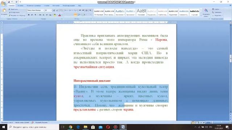232x130 pixels.
Task: Open Windows Start menu
Action: pyautogui.click(x=4, y=127)
